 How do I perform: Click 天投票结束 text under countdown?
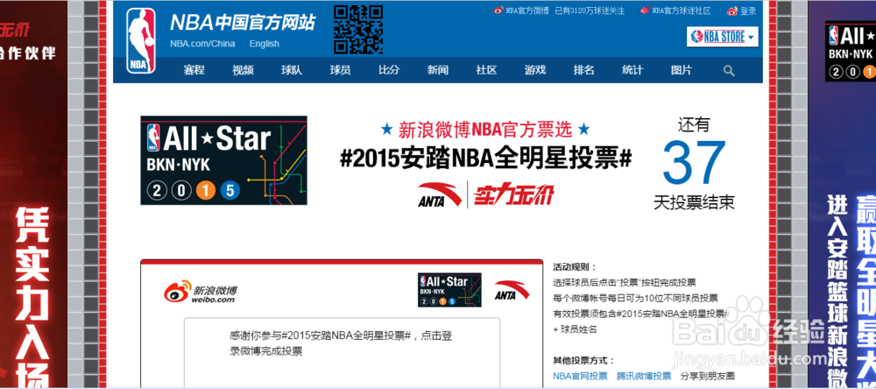(x=694, y=202)
